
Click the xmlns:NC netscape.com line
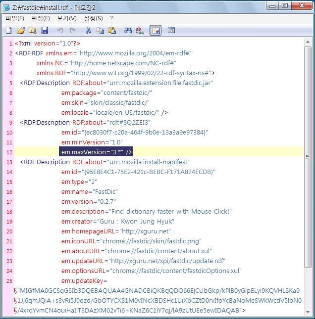tap(106, 63)
